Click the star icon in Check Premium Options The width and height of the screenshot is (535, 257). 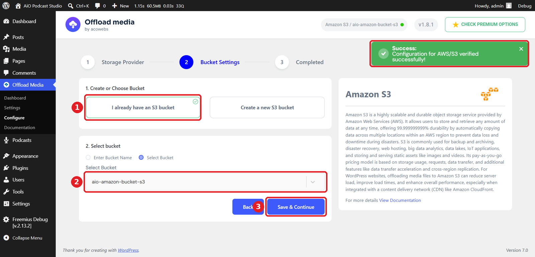[455, 25]
